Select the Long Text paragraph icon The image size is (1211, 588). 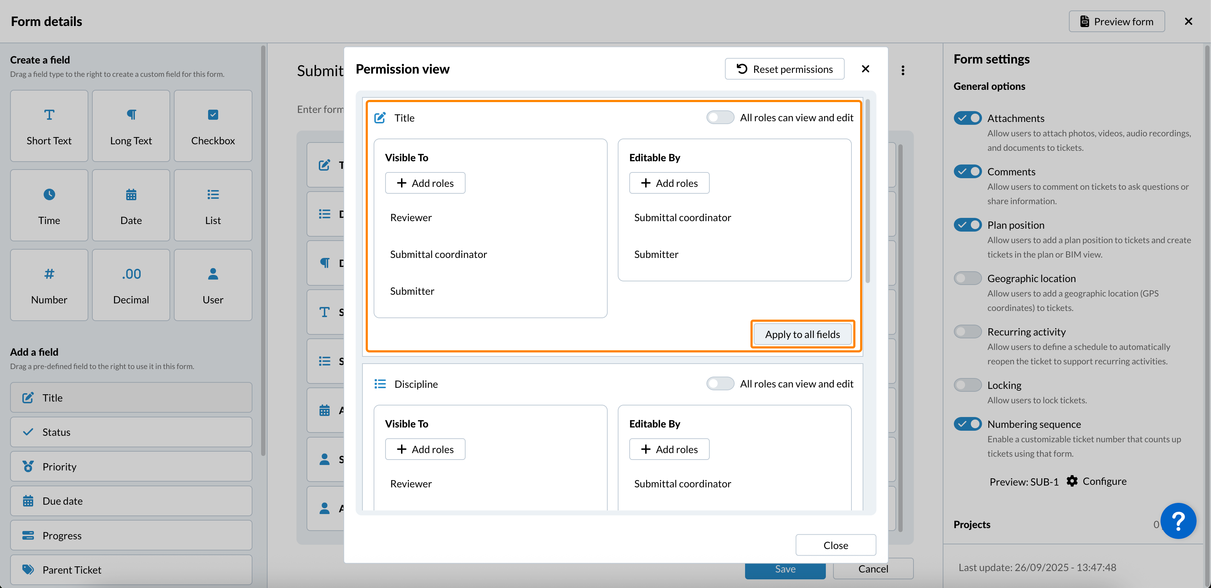pos(131,115)
